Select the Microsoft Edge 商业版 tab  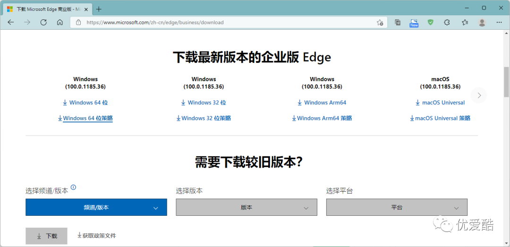tap(49, 9)
